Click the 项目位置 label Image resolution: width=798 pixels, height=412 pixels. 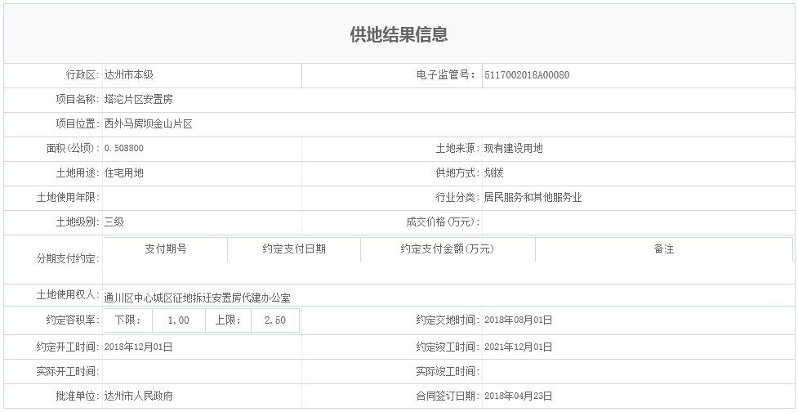click(78, 123)
